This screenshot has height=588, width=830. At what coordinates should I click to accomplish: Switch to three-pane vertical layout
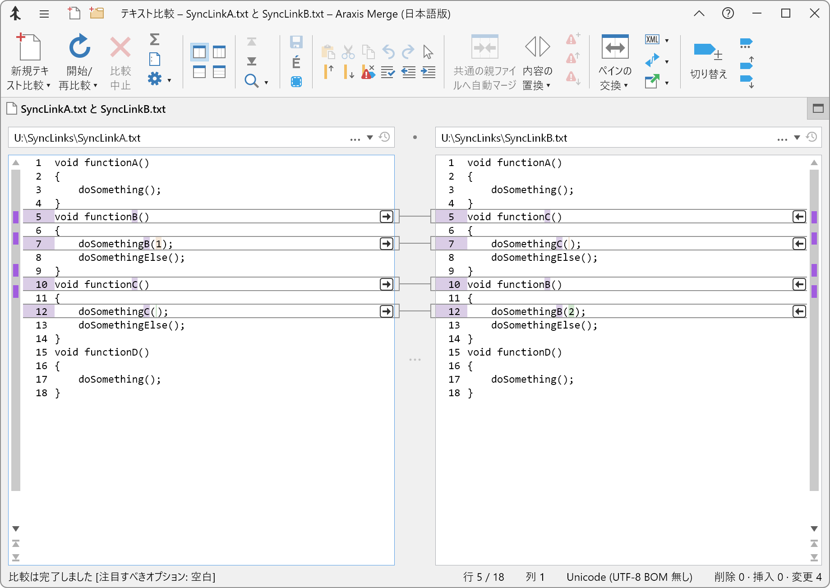(x=219, y=52)
